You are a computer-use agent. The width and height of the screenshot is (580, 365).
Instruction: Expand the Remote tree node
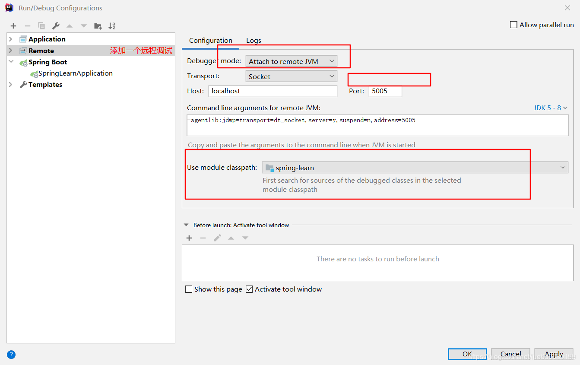pos(11,51)
